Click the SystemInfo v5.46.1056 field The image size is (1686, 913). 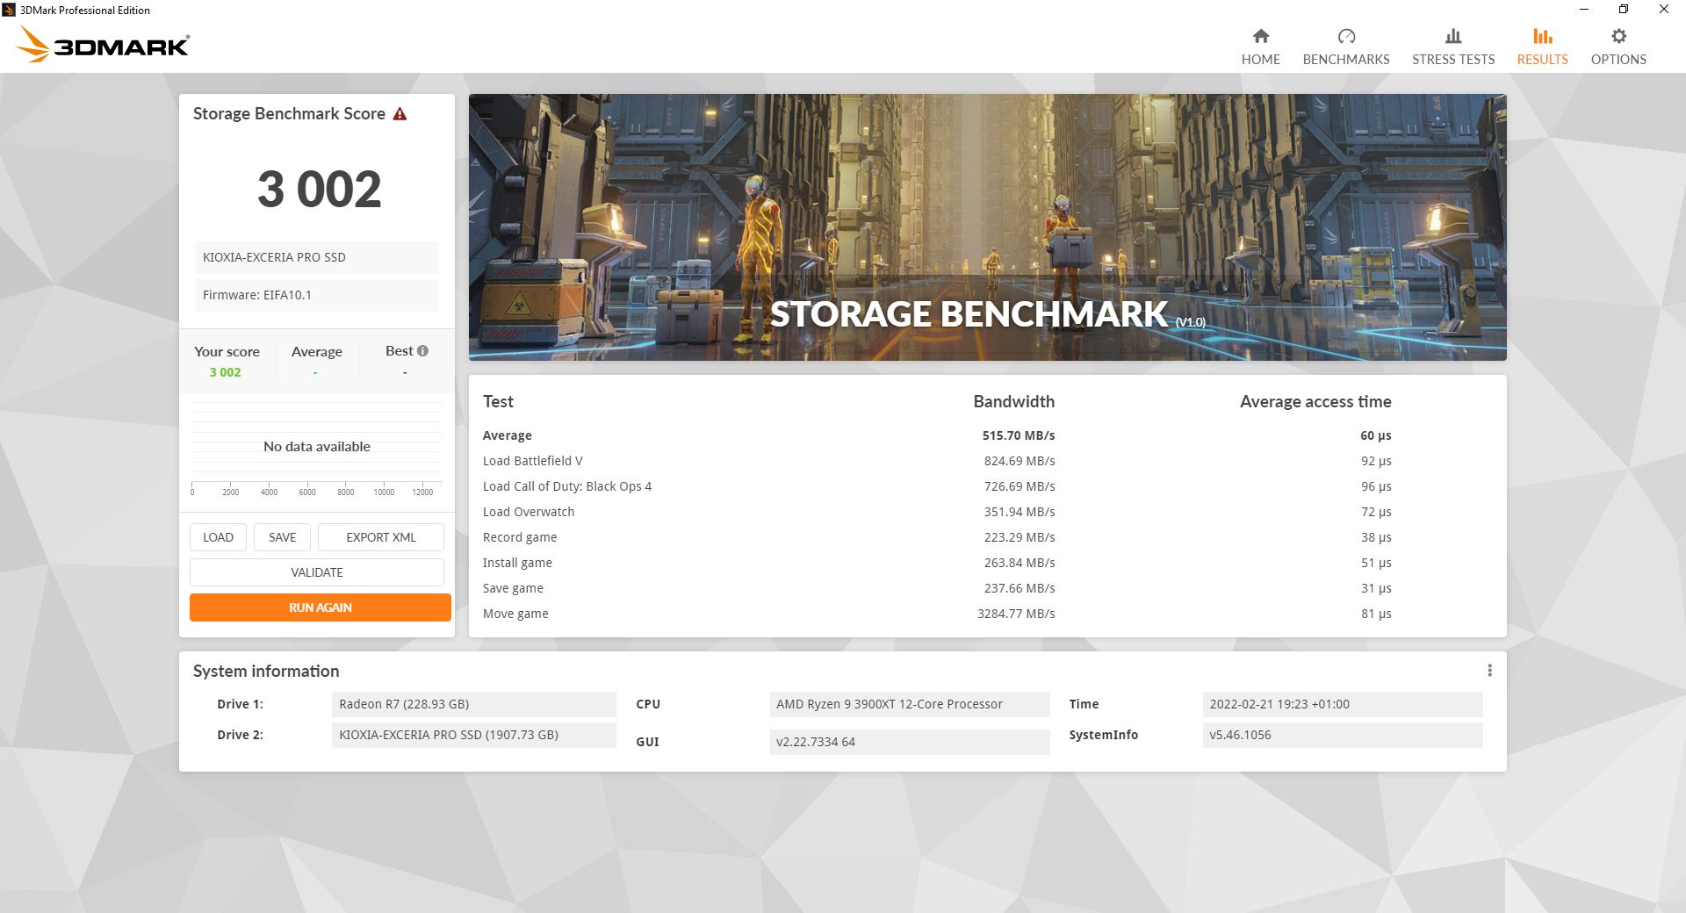point(1342,735)
